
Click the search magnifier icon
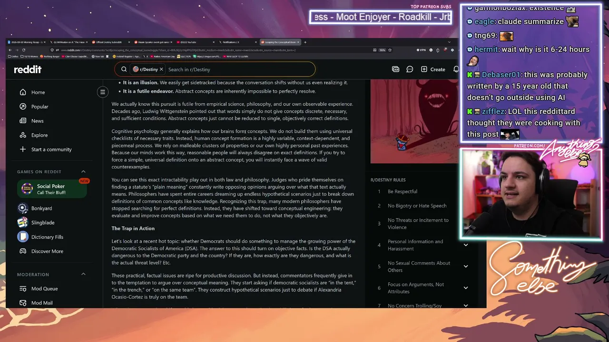pyautogui.click(x=124, y=69)
